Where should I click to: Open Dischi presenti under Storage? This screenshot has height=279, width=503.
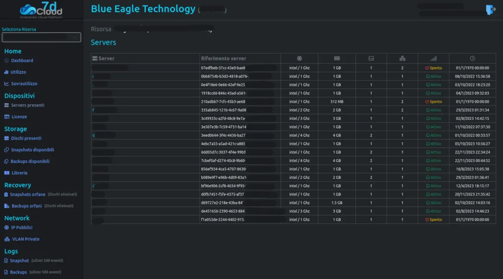point(26,138)
